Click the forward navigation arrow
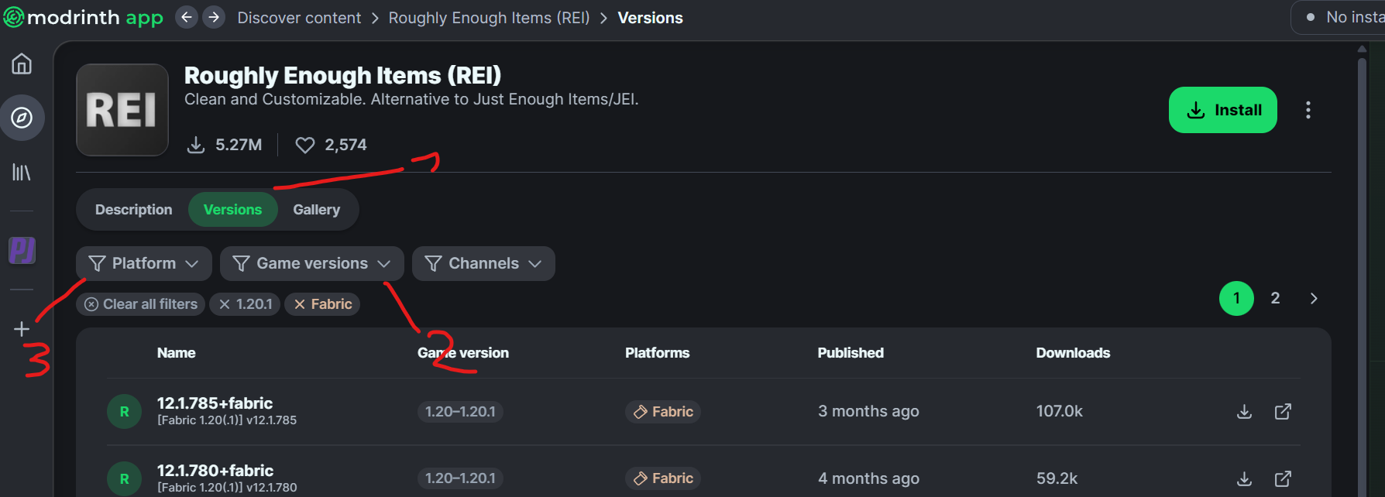This screenshot has width=1385, height=497. pos(214,17)
